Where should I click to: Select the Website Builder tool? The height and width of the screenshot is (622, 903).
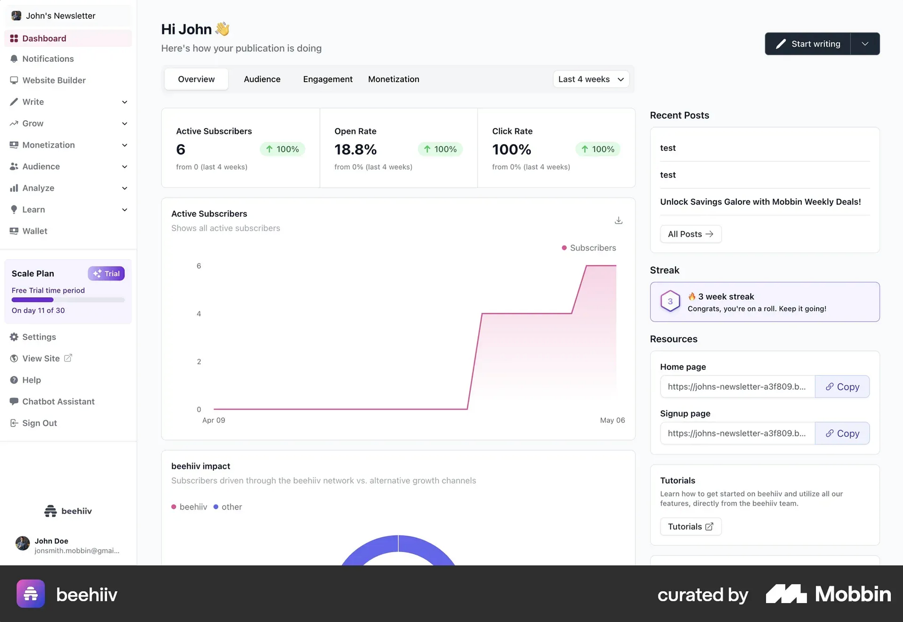click(54, 80)
